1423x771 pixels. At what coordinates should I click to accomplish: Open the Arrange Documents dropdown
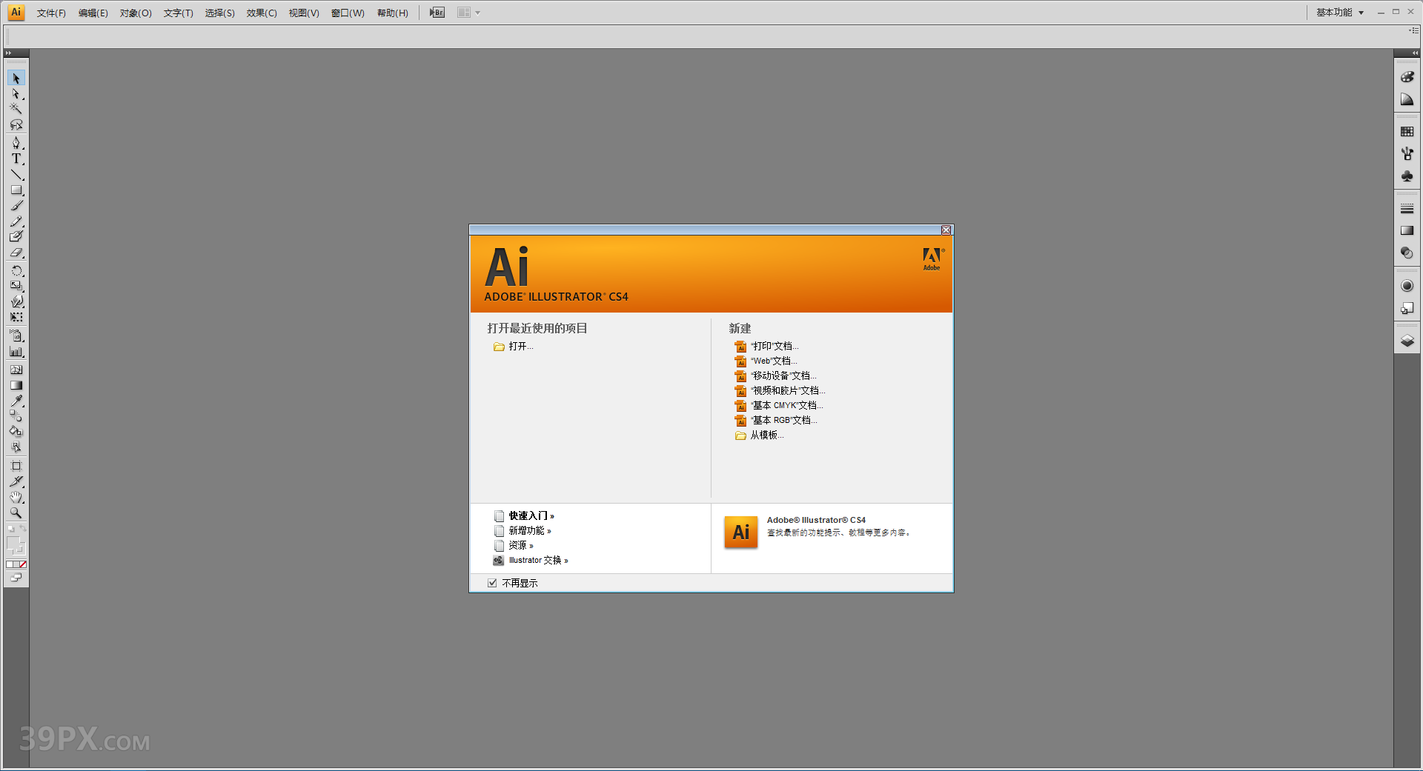click(467, 12)
